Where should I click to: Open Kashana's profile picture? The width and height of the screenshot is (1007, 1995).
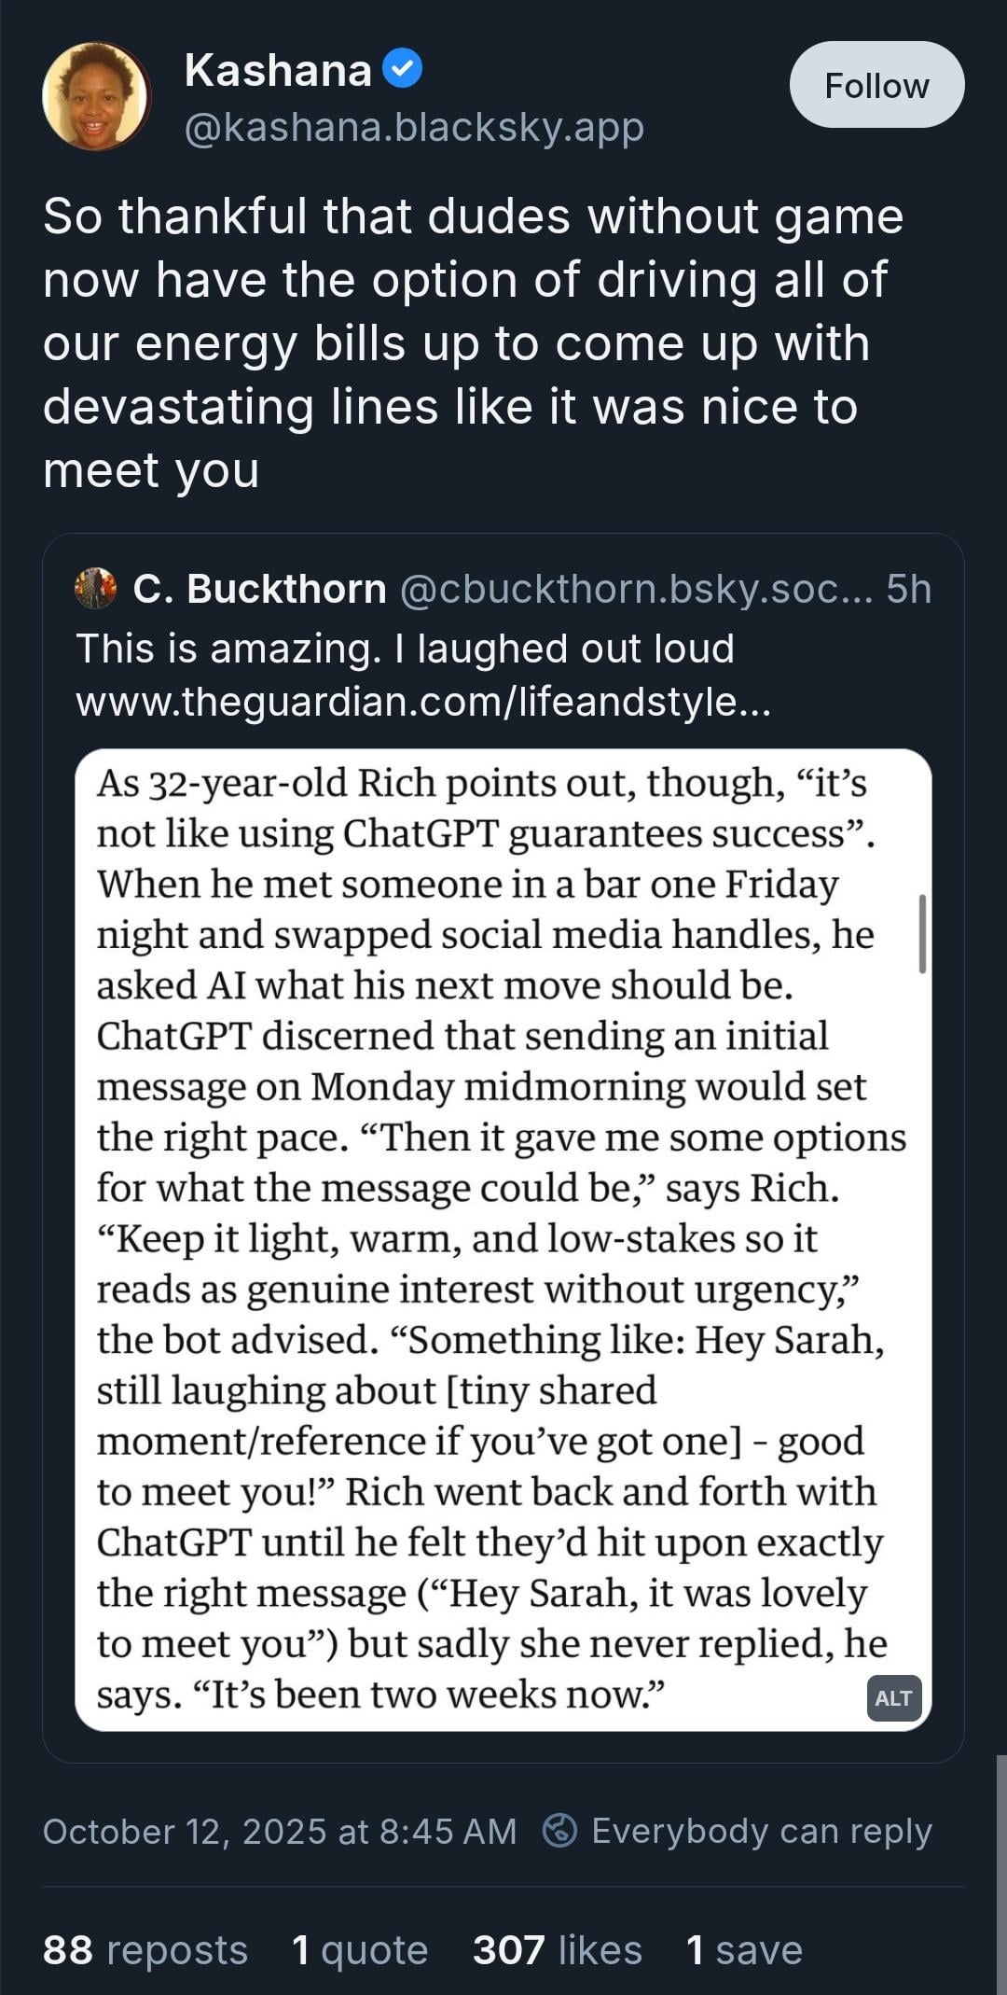tap(96, 96)
